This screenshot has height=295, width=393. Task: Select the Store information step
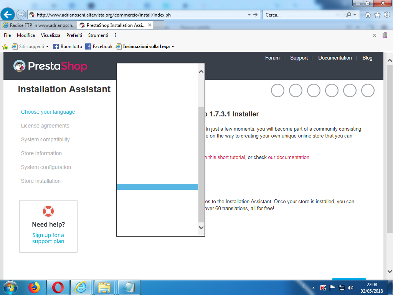coord(41,153)
